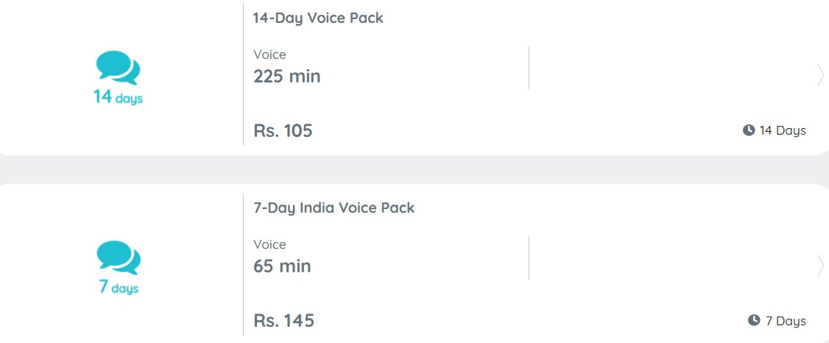Click the clock icon beside 14 Days
Image resolution: width=829 pixels, height=343 pixels.
point(749,130)
